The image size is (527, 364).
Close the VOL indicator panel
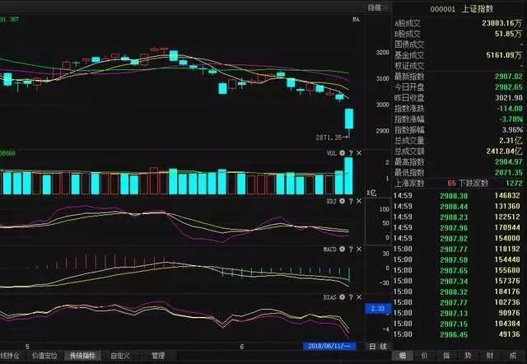coord(359,153)
